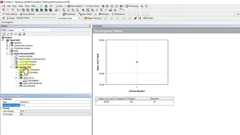Viewport: 240px width, 135px height.
Task: Click the green checkmark toolbar icon
Action: pos(46,6)
